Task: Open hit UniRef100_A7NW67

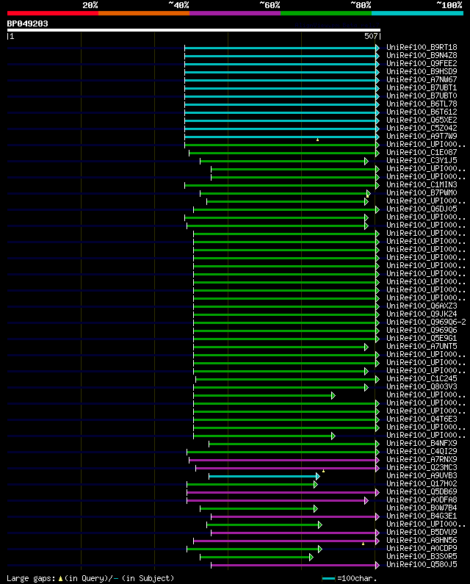Action: click(x=422, y=80)
